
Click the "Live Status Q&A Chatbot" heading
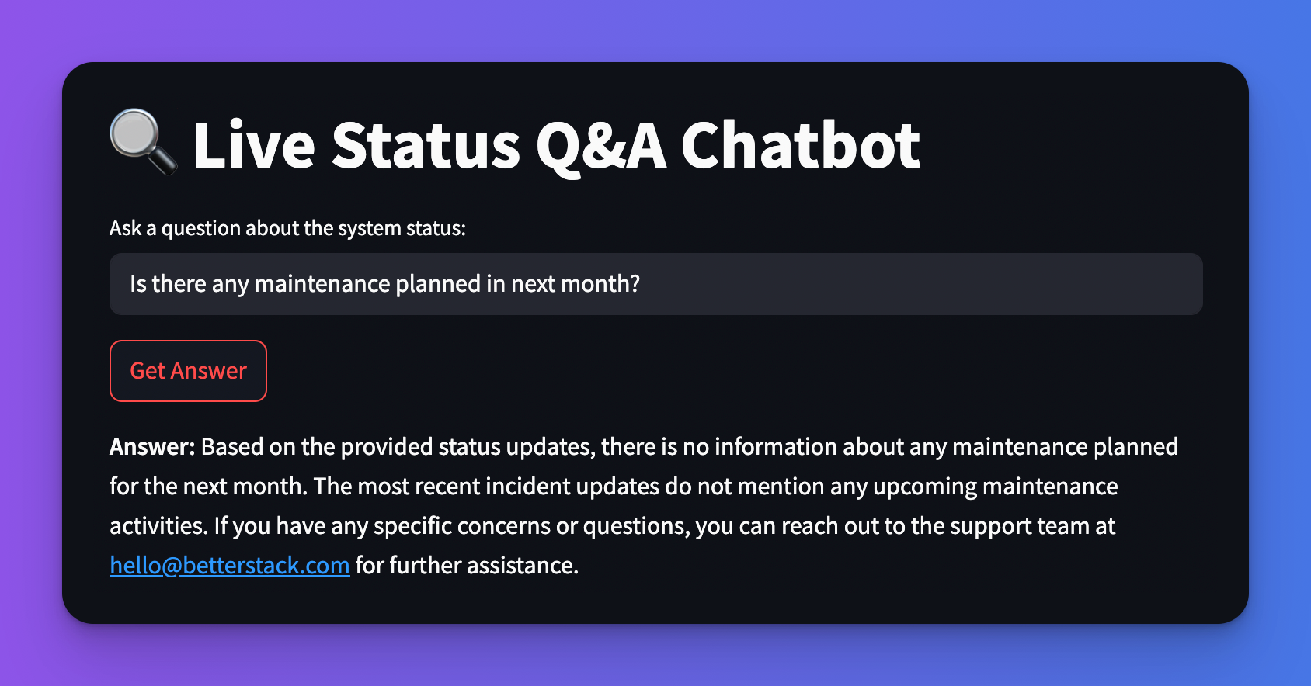(556, 145)
